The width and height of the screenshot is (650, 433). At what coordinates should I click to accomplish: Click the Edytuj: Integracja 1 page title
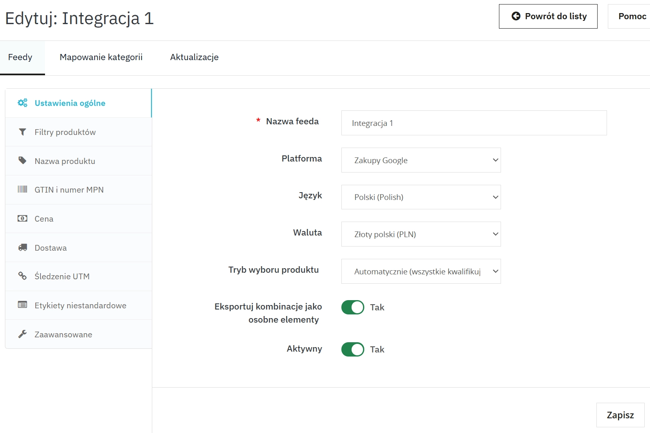[x=79, y=18]
